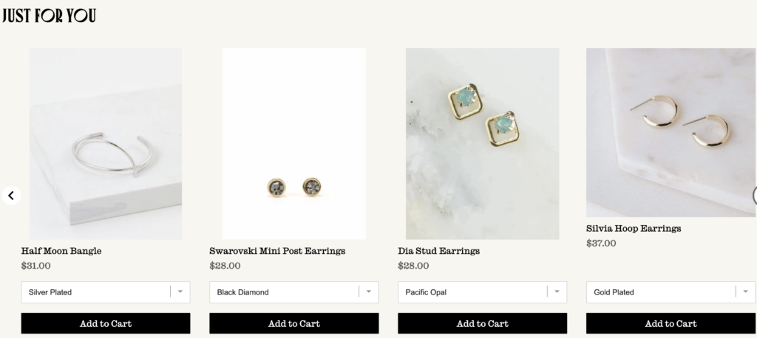Image resolution: width=757 pixels, height=338 pixels.
Task: Click the next carousel arrow at right edge
Action: (754, 195)
